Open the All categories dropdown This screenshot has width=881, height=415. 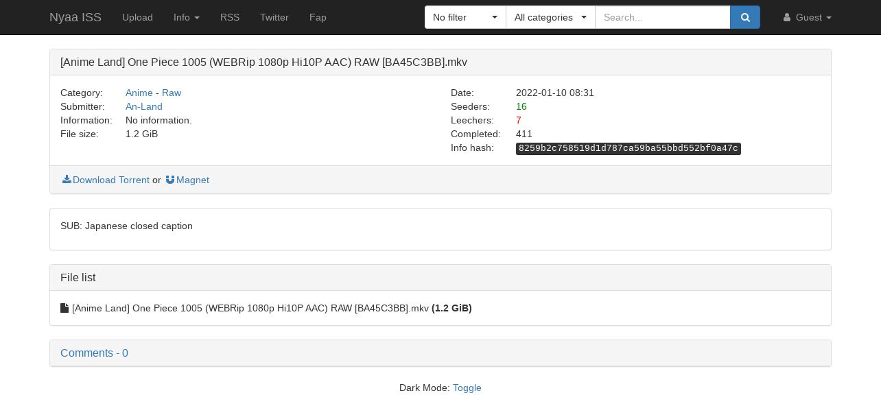(x=550, y=17)
